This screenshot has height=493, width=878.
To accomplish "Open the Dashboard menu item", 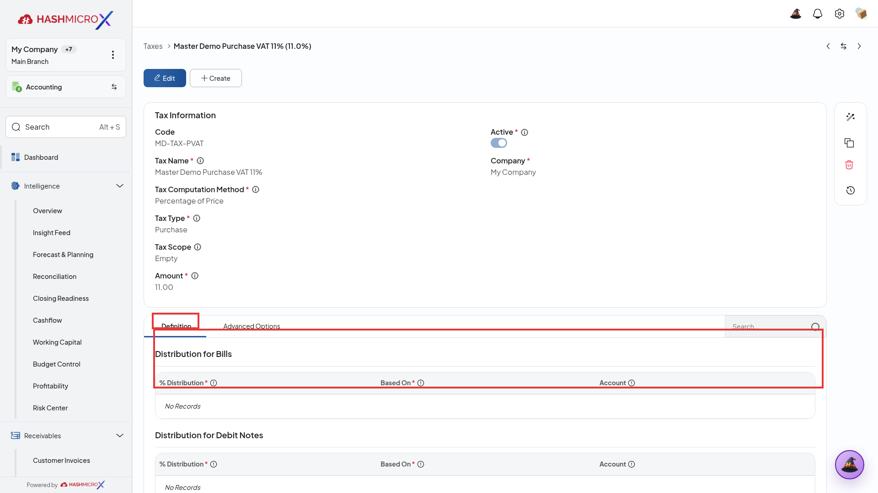I will (x=66, y=157).
